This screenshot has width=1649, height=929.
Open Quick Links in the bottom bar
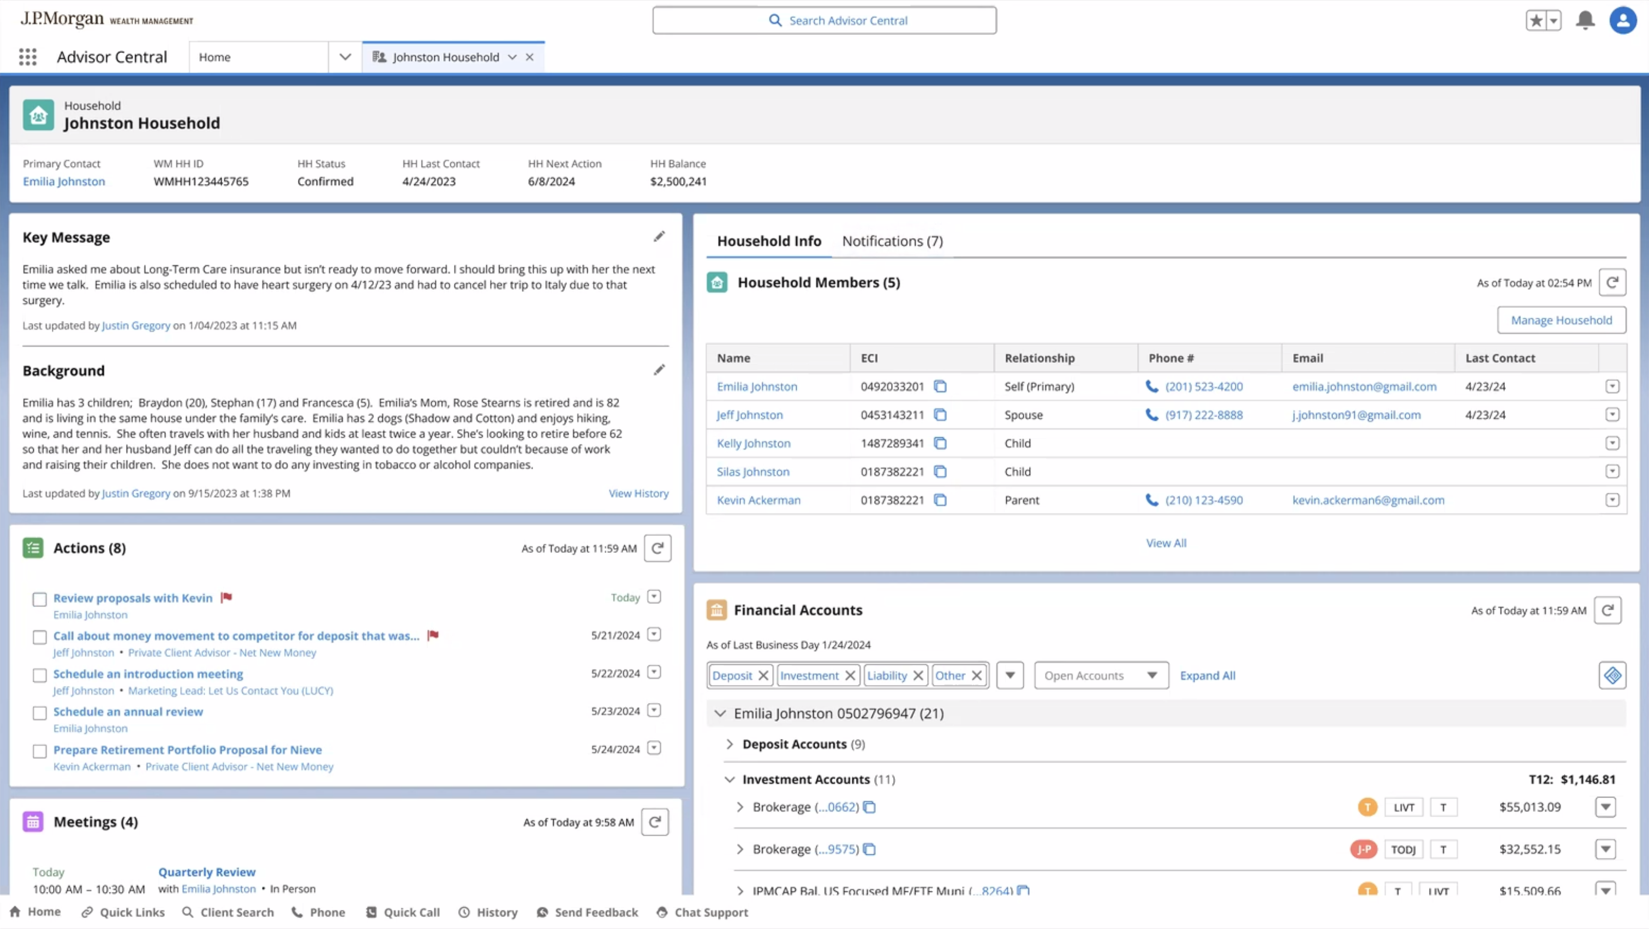tap(123, 913)
